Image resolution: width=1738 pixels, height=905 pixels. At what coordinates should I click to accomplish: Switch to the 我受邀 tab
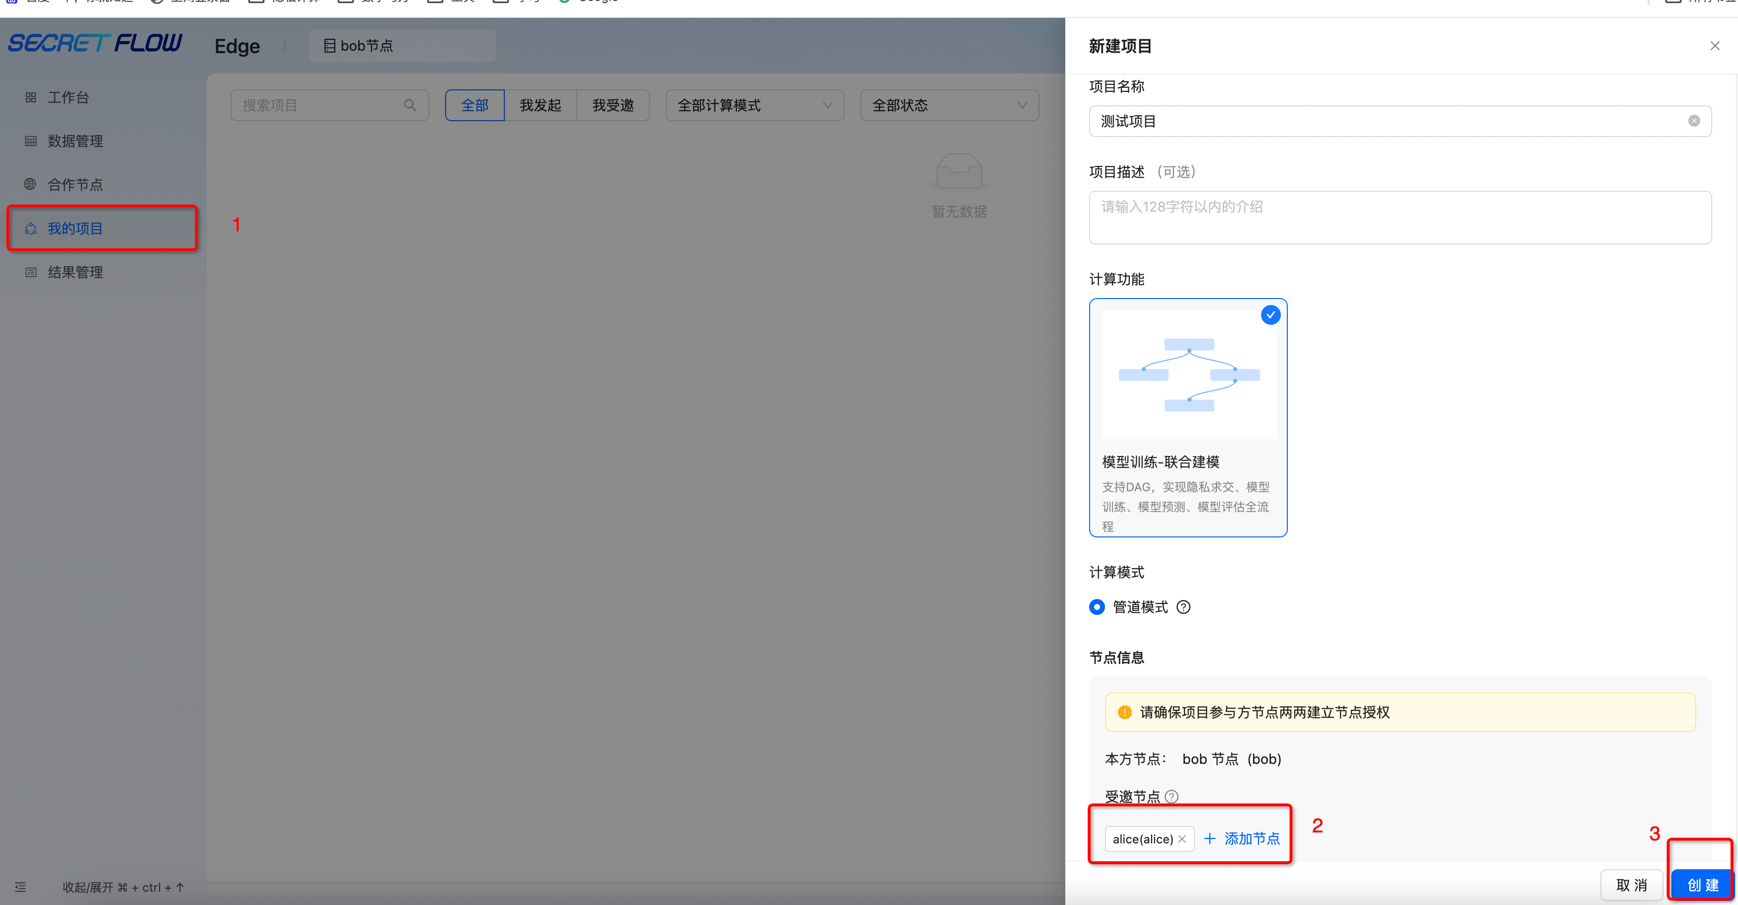point(613,105)
